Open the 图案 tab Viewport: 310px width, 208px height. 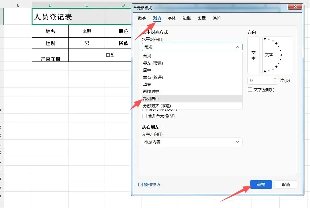click(x=202, y=18)
